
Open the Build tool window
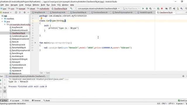[46, 100]
